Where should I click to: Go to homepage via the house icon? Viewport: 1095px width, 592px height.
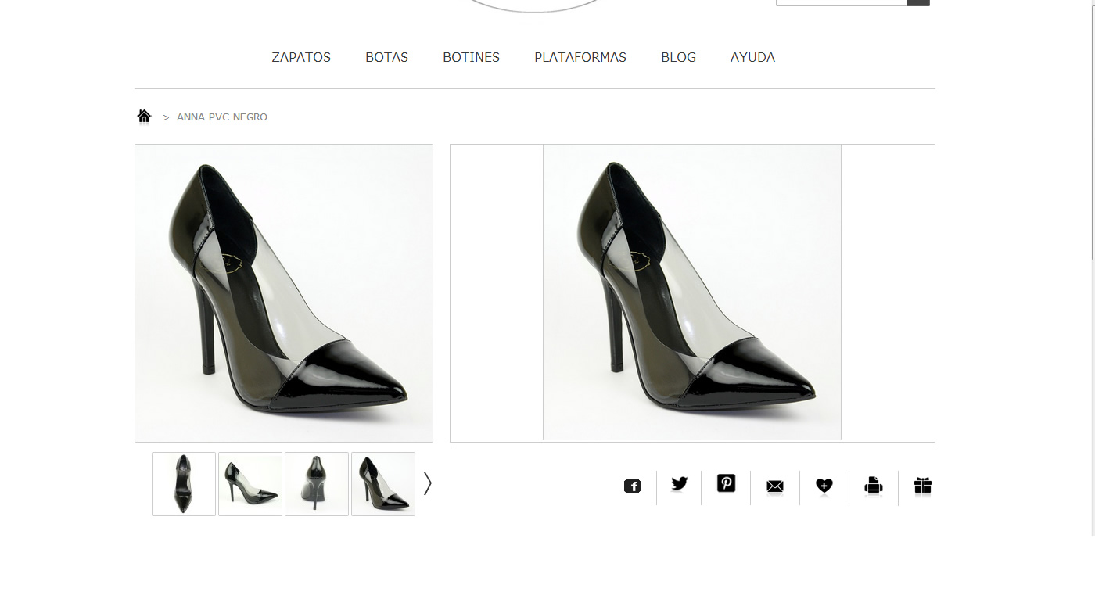point(144,117)
